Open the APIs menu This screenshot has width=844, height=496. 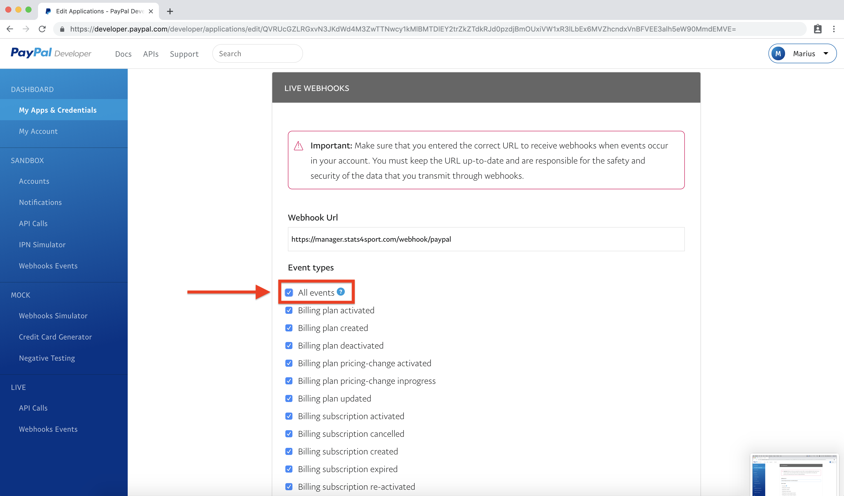click(151, 54)
